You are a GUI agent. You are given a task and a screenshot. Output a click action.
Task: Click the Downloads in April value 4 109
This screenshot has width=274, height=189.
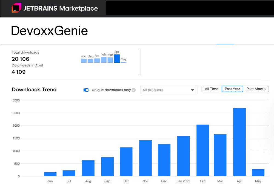click(19, 72)
